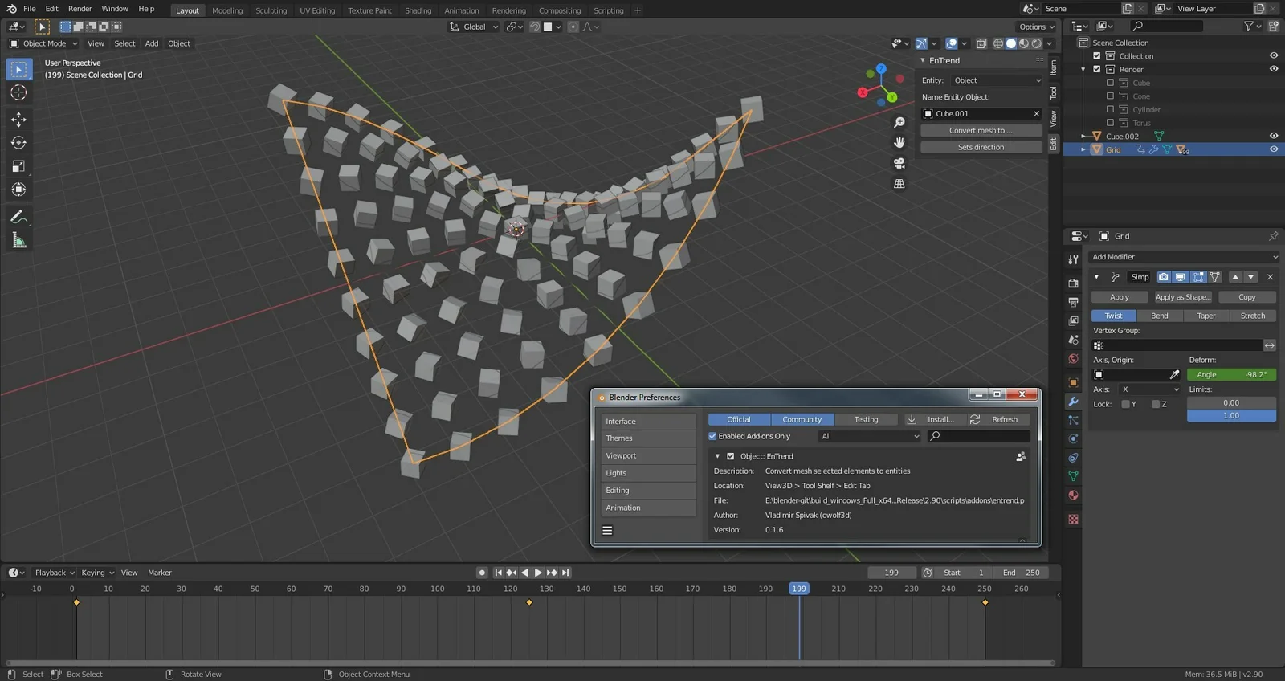This screenshot has height=681, width=1285.
Task: Open the Modifiers properties wrench tab
Action: (x=1073, y=402)
